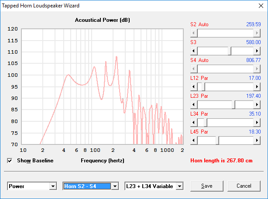Click the S3 slider left arrow
This screenshot has height=199, width=268.
pyautogui.click(x=194, y=51)
